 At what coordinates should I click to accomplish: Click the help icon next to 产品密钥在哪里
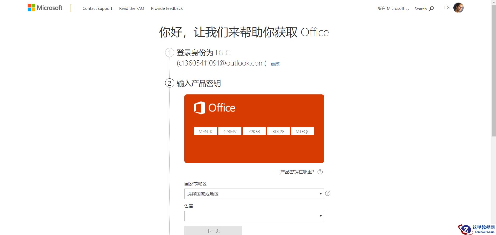[320, 172]
